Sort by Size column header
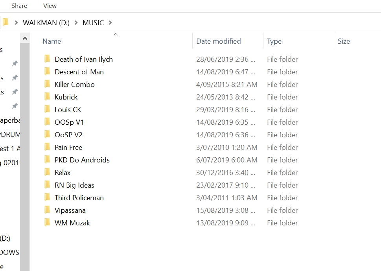The width and height of the screenshot is (381, 271). [x=344, y=41]
